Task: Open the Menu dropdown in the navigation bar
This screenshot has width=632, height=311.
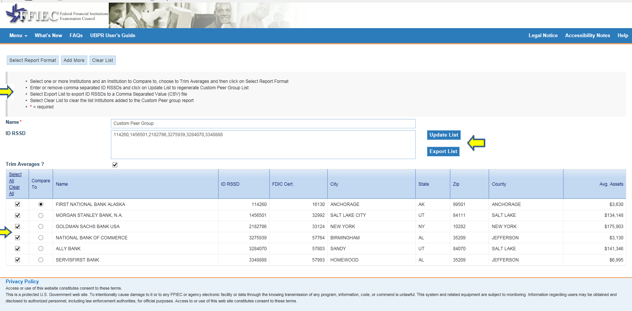Action: (18, 36)
